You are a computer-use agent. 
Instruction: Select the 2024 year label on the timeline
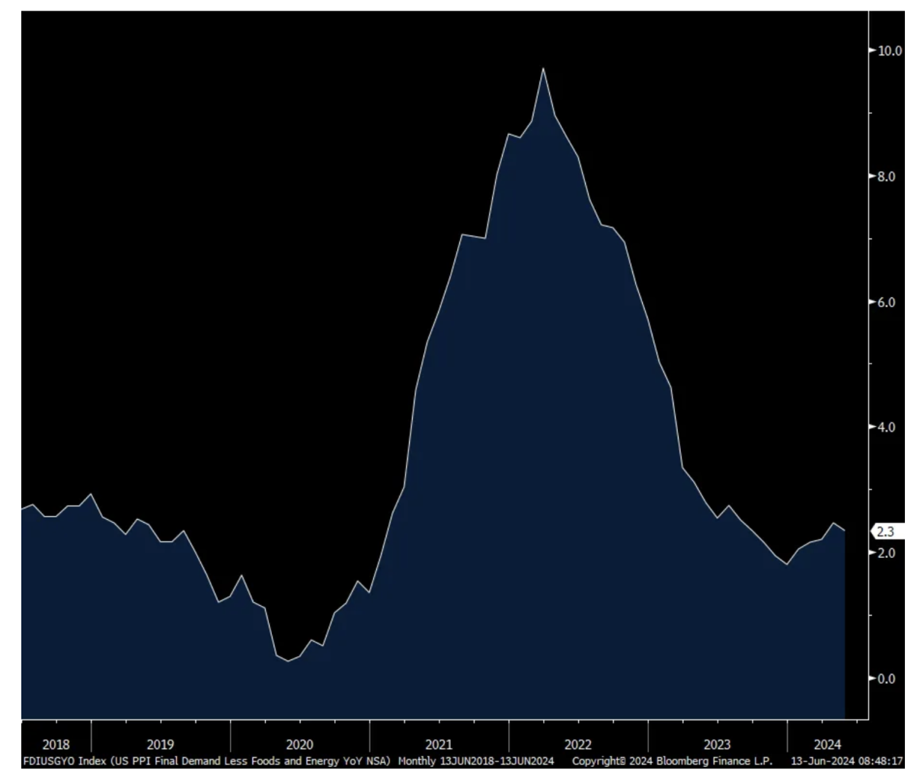[827, 745]
